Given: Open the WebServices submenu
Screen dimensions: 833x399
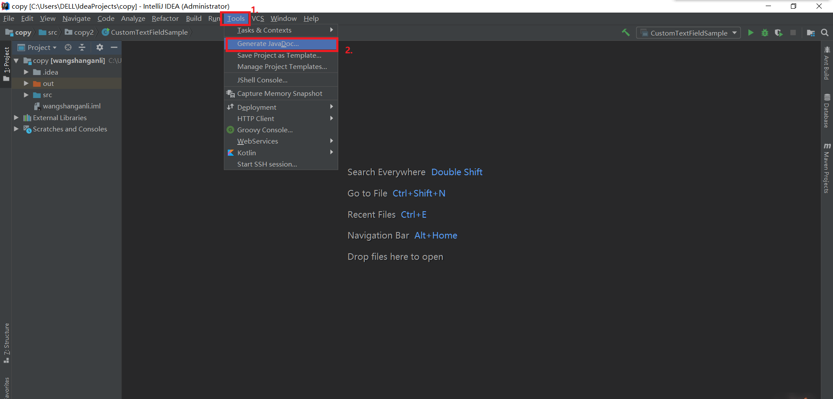Looking at the screenshot, I should coord(281,141).
